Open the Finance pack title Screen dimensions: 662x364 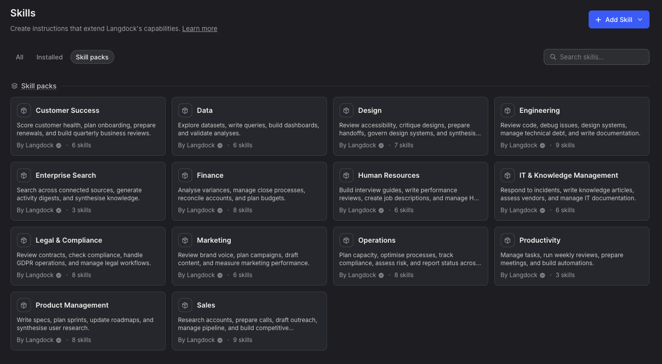210,175
